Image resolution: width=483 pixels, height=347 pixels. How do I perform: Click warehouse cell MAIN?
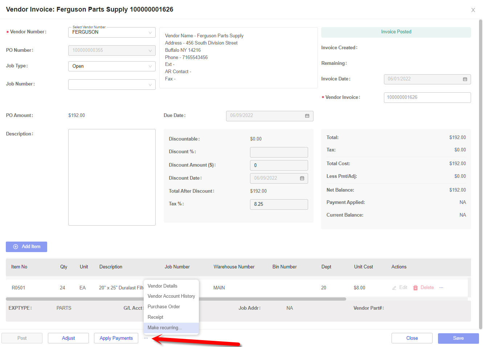click(x=219, y=288)
